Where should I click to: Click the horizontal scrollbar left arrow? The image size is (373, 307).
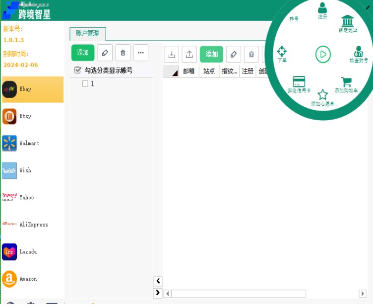[168, 294]
